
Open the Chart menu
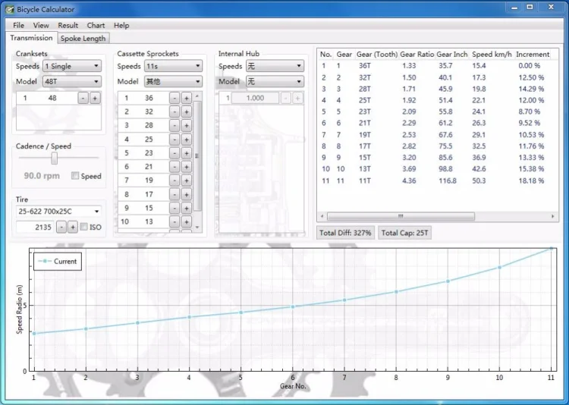point(96,25)
